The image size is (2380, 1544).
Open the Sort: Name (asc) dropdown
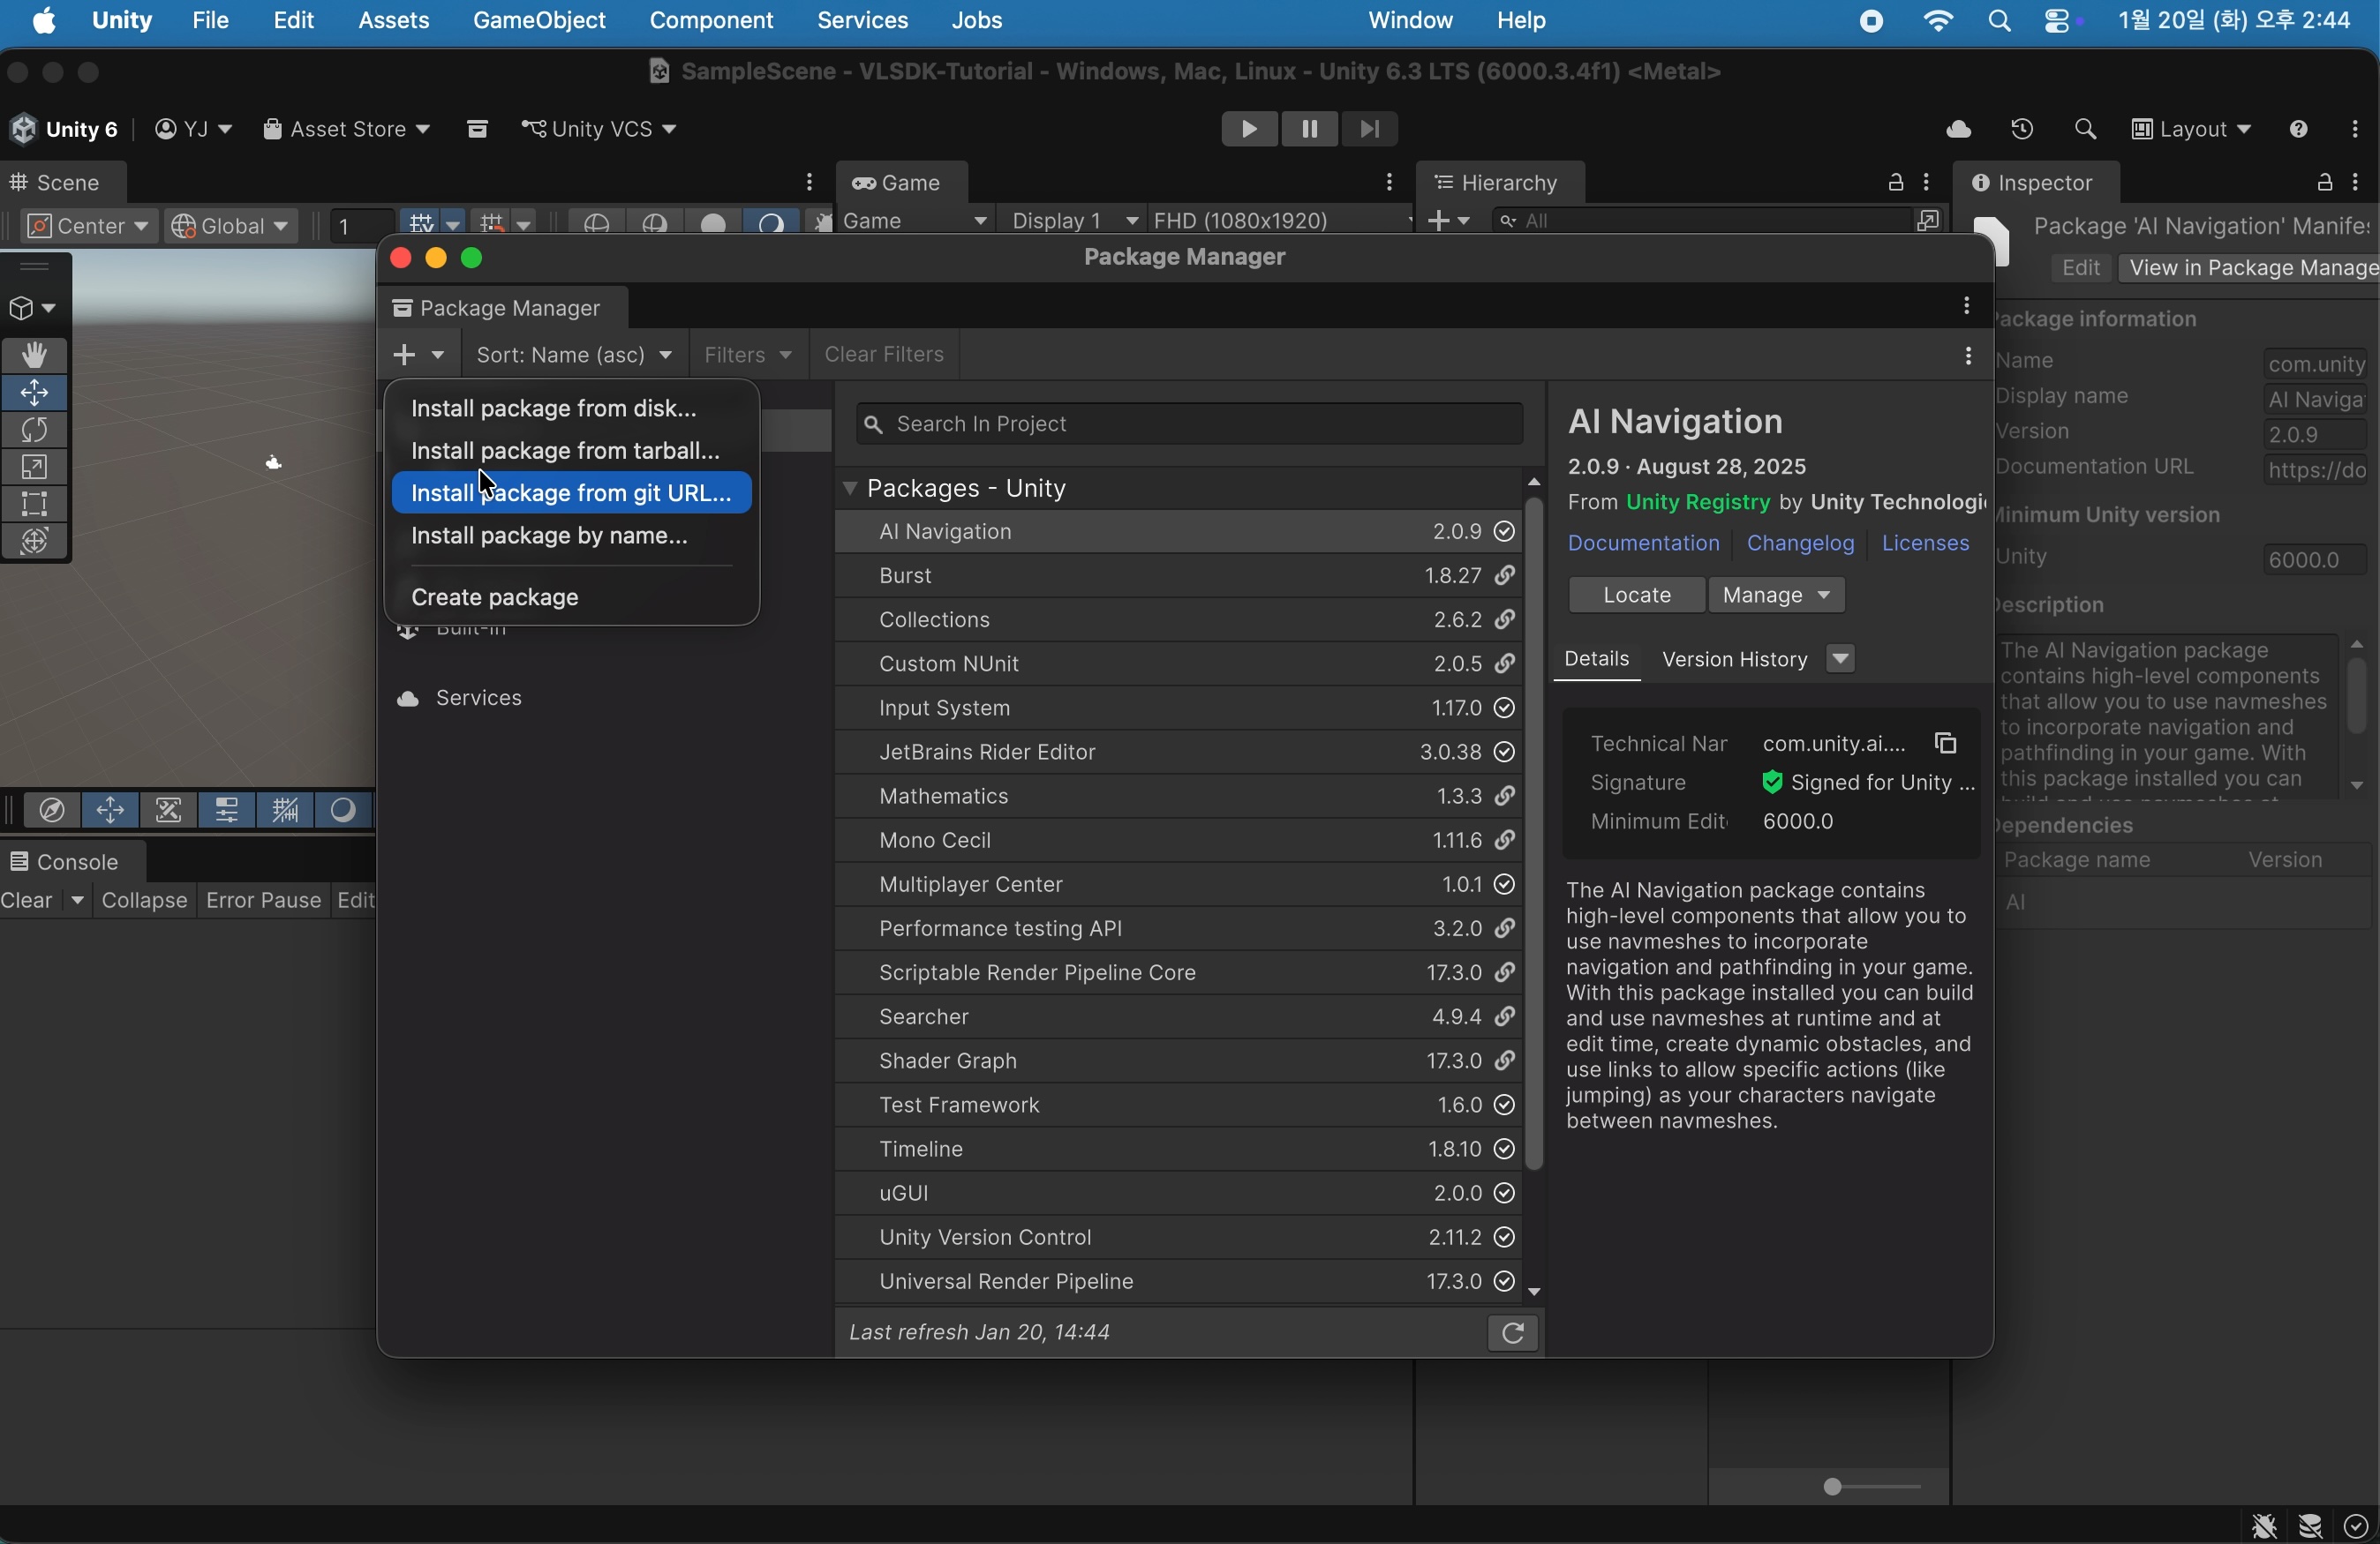[x=574, y=356]
